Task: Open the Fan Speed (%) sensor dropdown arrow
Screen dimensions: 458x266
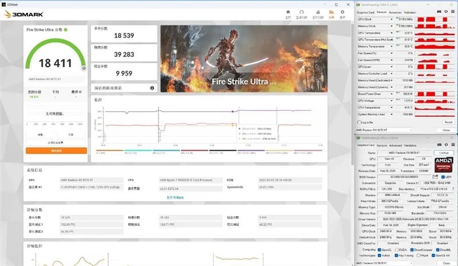Action: click(x=392, y=53)
